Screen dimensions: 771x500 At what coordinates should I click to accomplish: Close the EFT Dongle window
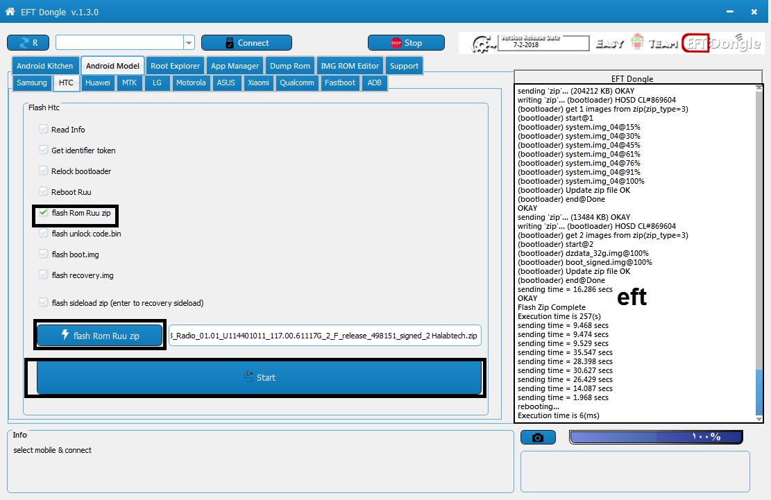pyautogui.click(x=754, y=12)
